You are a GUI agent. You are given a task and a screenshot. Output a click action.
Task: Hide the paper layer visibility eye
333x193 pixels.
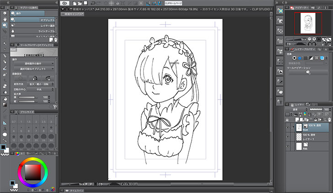pos(288,146)
